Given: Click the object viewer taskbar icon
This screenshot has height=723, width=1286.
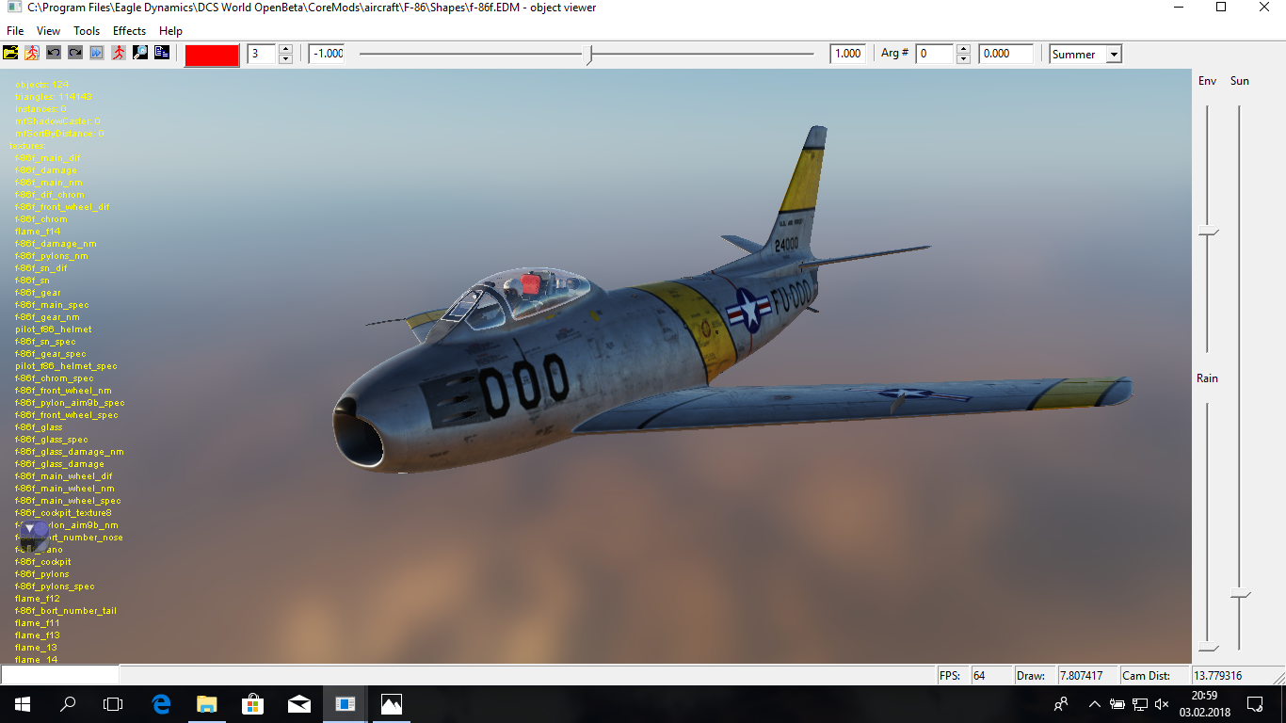Looking at the screenshot, I should pyautogui.click(x=346, y=704).
